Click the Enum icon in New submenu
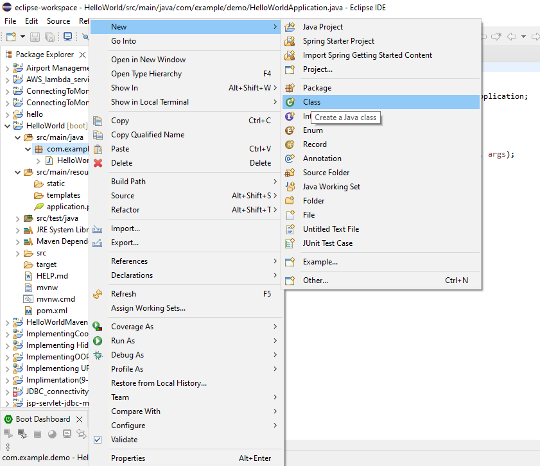Image resolution: width=540 pixels, height=466 pixels. tap(290, 130)
